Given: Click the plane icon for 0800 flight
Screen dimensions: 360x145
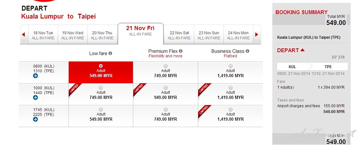Looking at the screenshot, I should pos(35,76).
